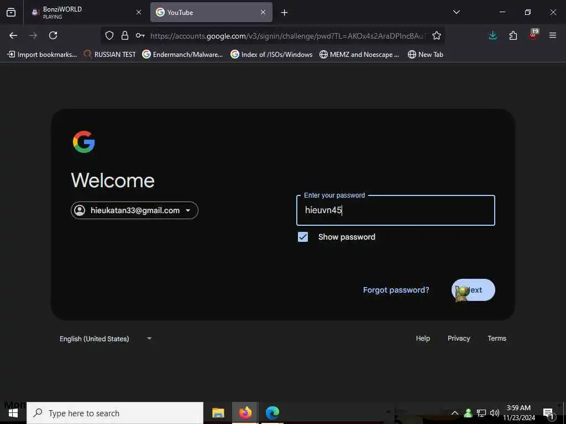Close the YouTube tab
Screen dimensions: 566x424
tap(263, 12)
